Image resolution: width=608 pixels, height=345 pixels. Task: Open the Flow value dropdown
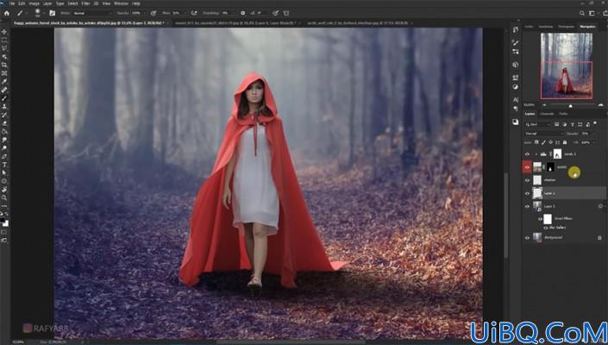click(x=185, y=13)
